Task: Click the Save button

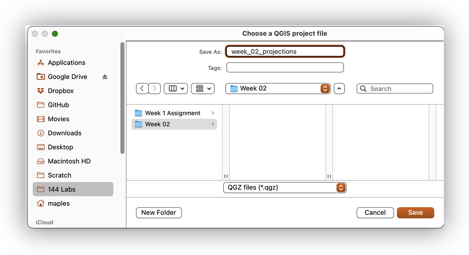Action: 415,213
